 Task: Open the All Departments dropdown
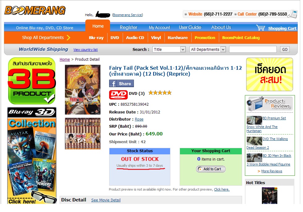tap(207, 49)
